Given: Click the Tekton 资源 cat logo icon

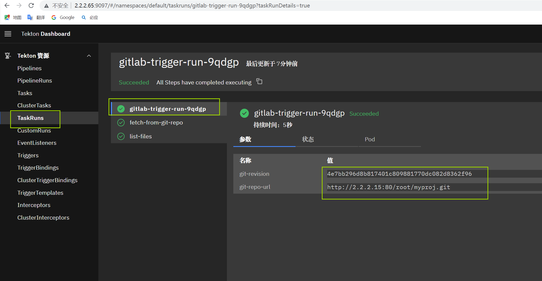Looking at the screenshot, I should [8, 56].
